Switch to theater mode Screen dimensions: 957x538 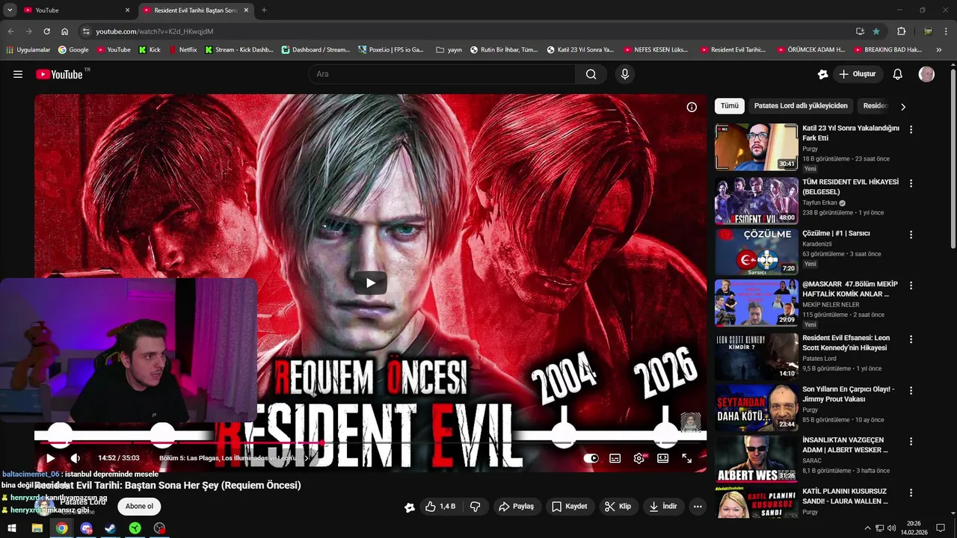click(x=662, y=458)
